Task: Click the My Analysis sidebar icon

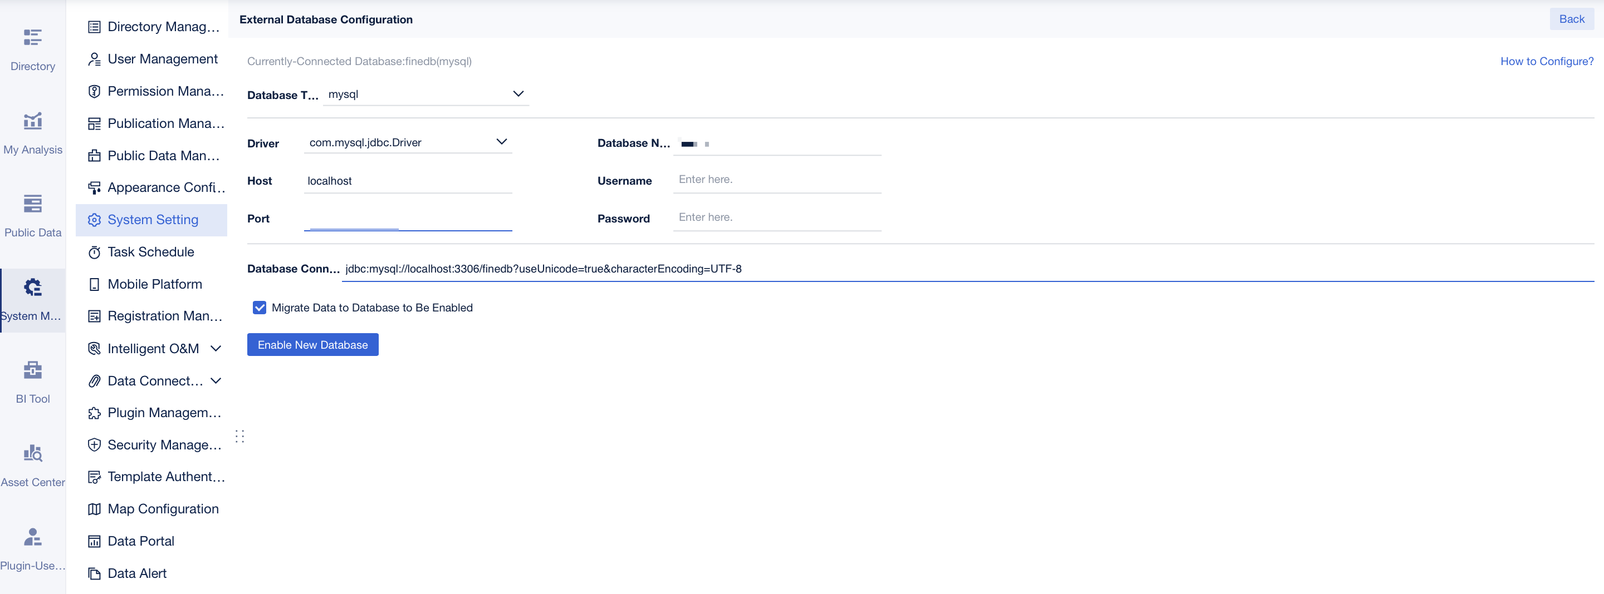Action: tap(32, 122)
